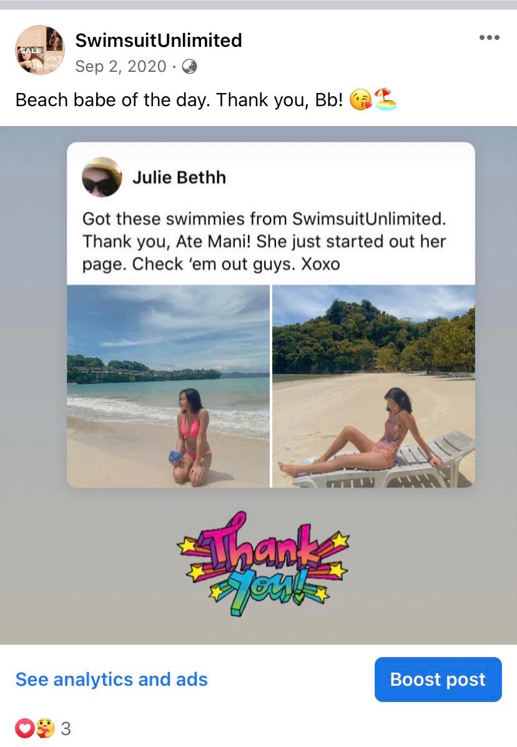517x747 pixels.
Task: Click the Got these swimmies review text
Action: click(264, 242)
